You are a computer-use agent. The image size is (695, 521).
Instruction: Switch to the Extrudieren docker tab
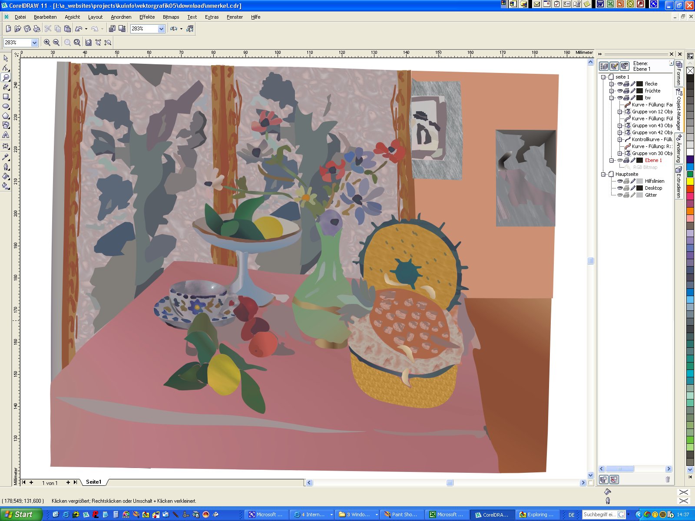pyautogui.click(x=678, y=181)
